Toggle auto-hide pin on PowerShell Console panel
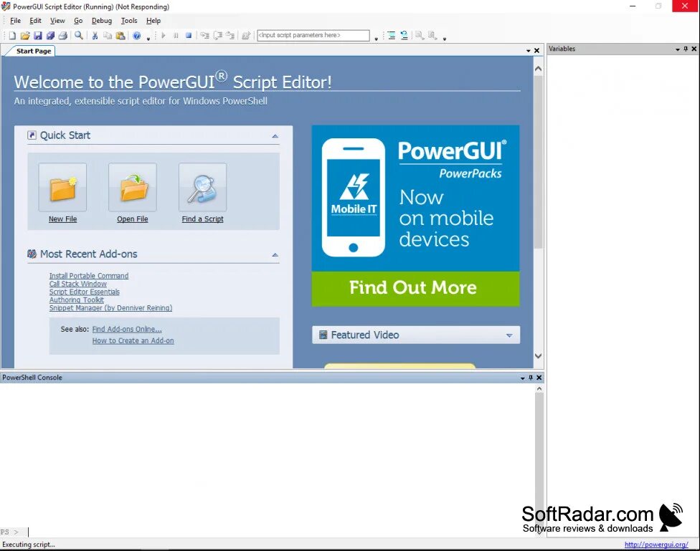 click(531, 378)
